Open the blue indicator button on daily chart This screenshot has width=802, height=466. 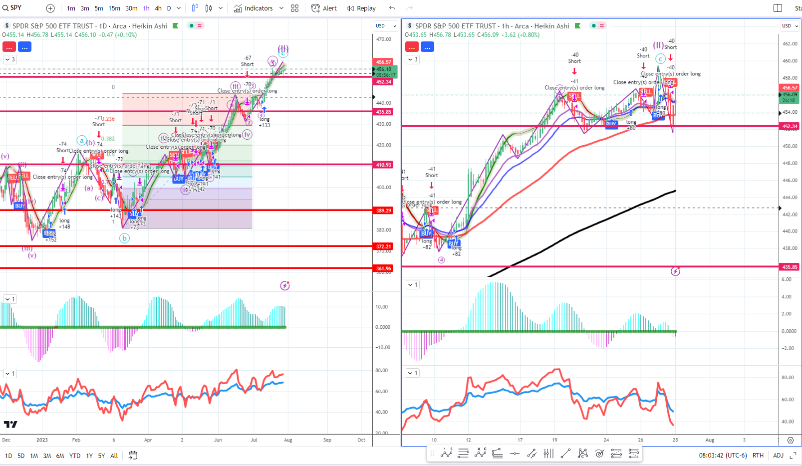(x=24, y=47)
